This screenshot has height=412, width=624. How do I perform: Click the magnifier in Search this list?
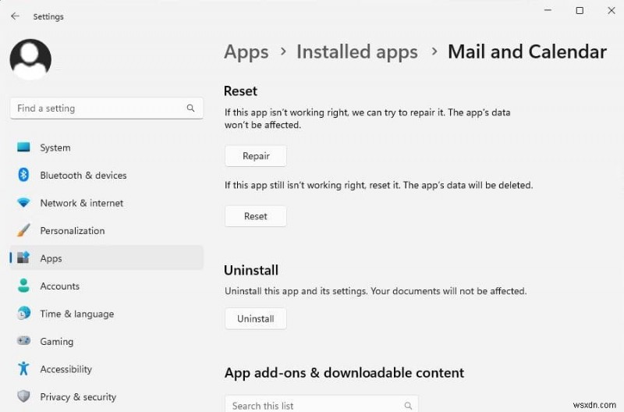coord(408,405)
